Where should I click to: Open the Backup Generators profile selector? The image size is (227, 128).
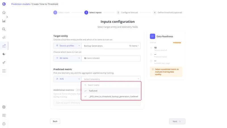111,46
